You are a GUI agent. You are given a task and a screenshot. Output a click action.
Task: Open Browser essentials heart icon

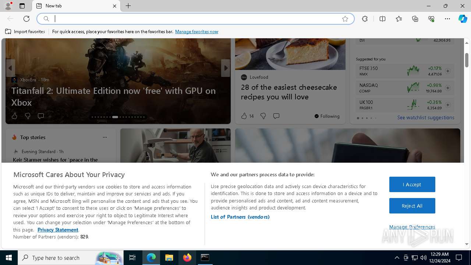pos(431,19)
